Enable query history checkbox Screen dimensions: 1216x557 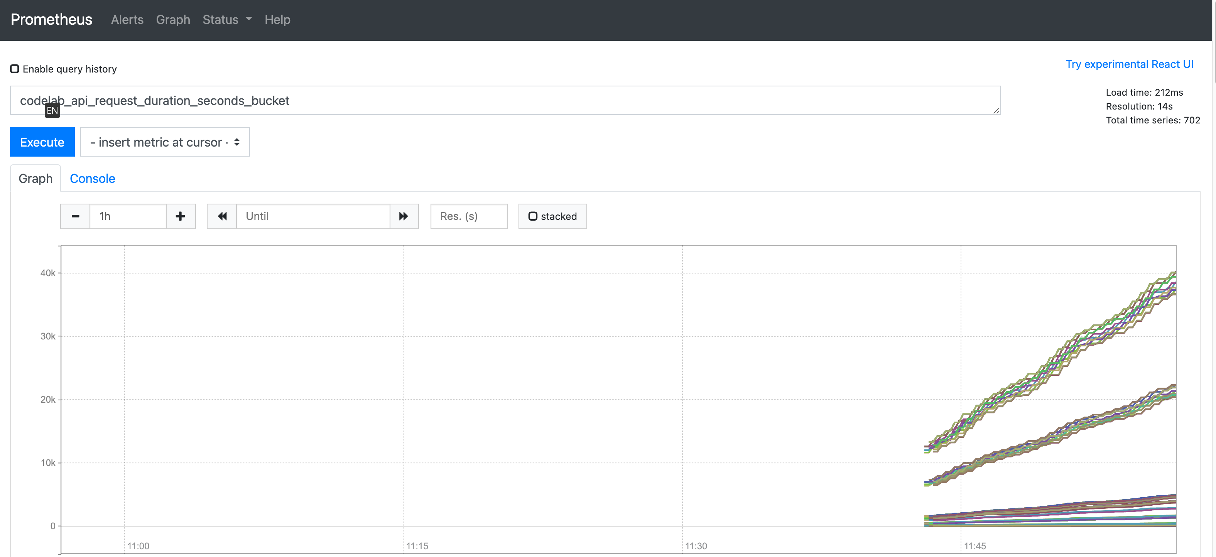(x=15, y=69)
